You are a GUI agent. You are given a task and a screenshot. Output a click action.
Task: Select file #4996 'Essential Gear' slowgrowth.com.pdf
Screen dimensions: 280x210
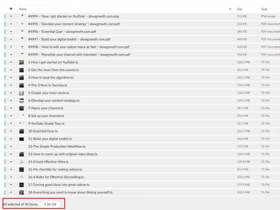click(62, 31)
